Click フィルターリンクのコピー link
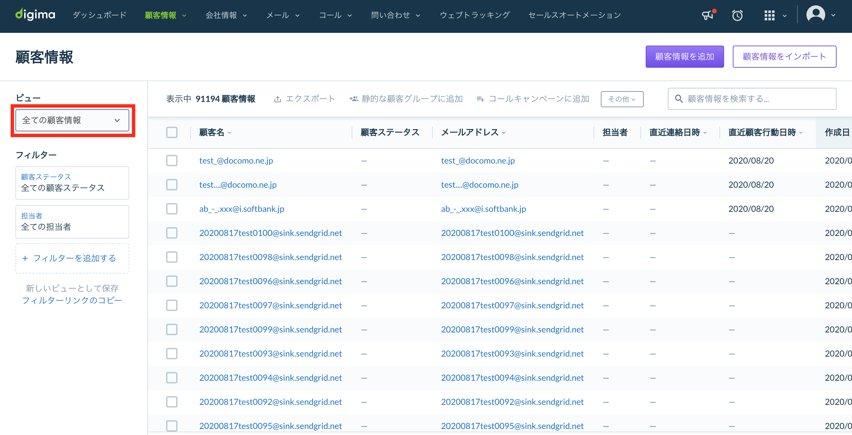This screenshot has height=435, width=852. click(72, 300)
